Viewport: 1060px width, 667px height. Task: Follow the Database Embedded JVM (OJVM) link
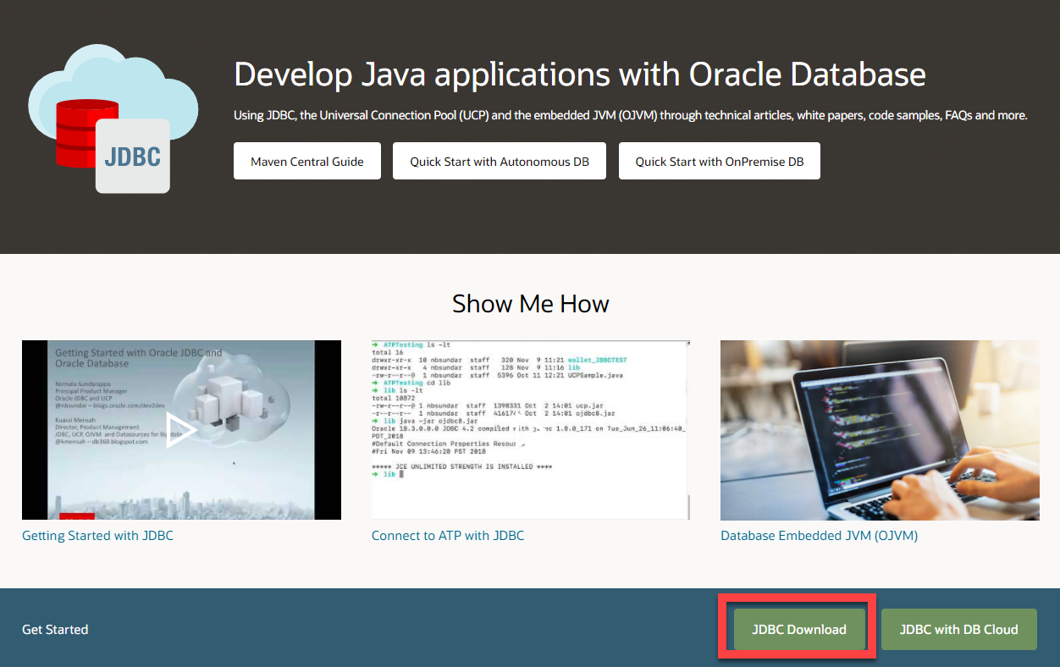coord(819,536)
